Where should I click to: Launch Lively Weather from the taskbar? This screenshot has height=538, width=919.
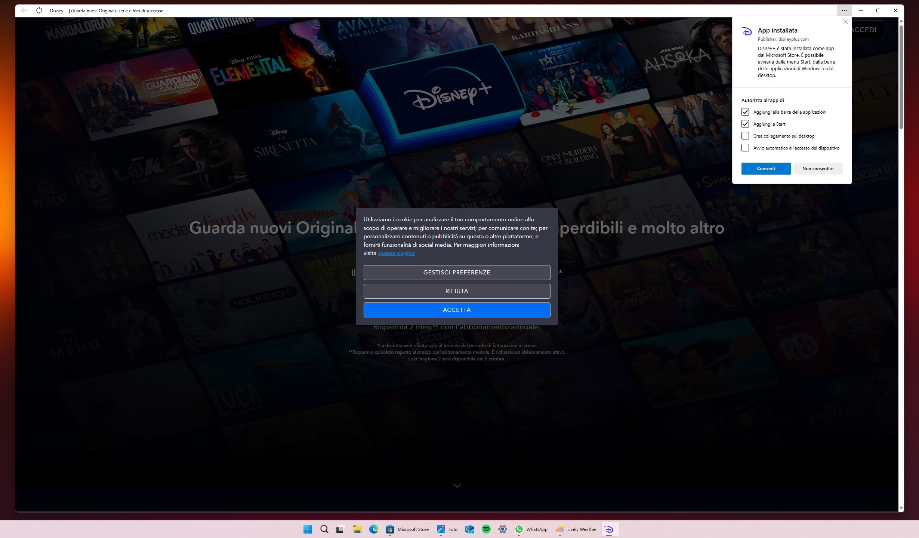pyautogui.click(x=560, y=529)
